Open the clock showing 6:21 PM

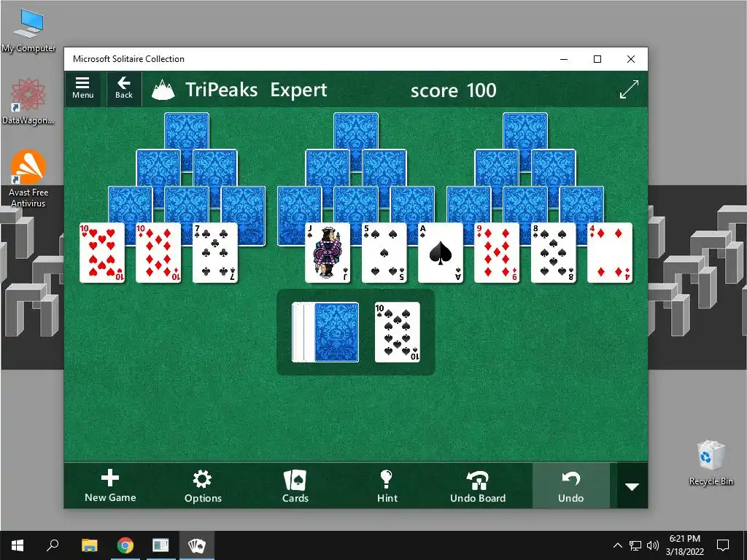pos(684,545)
